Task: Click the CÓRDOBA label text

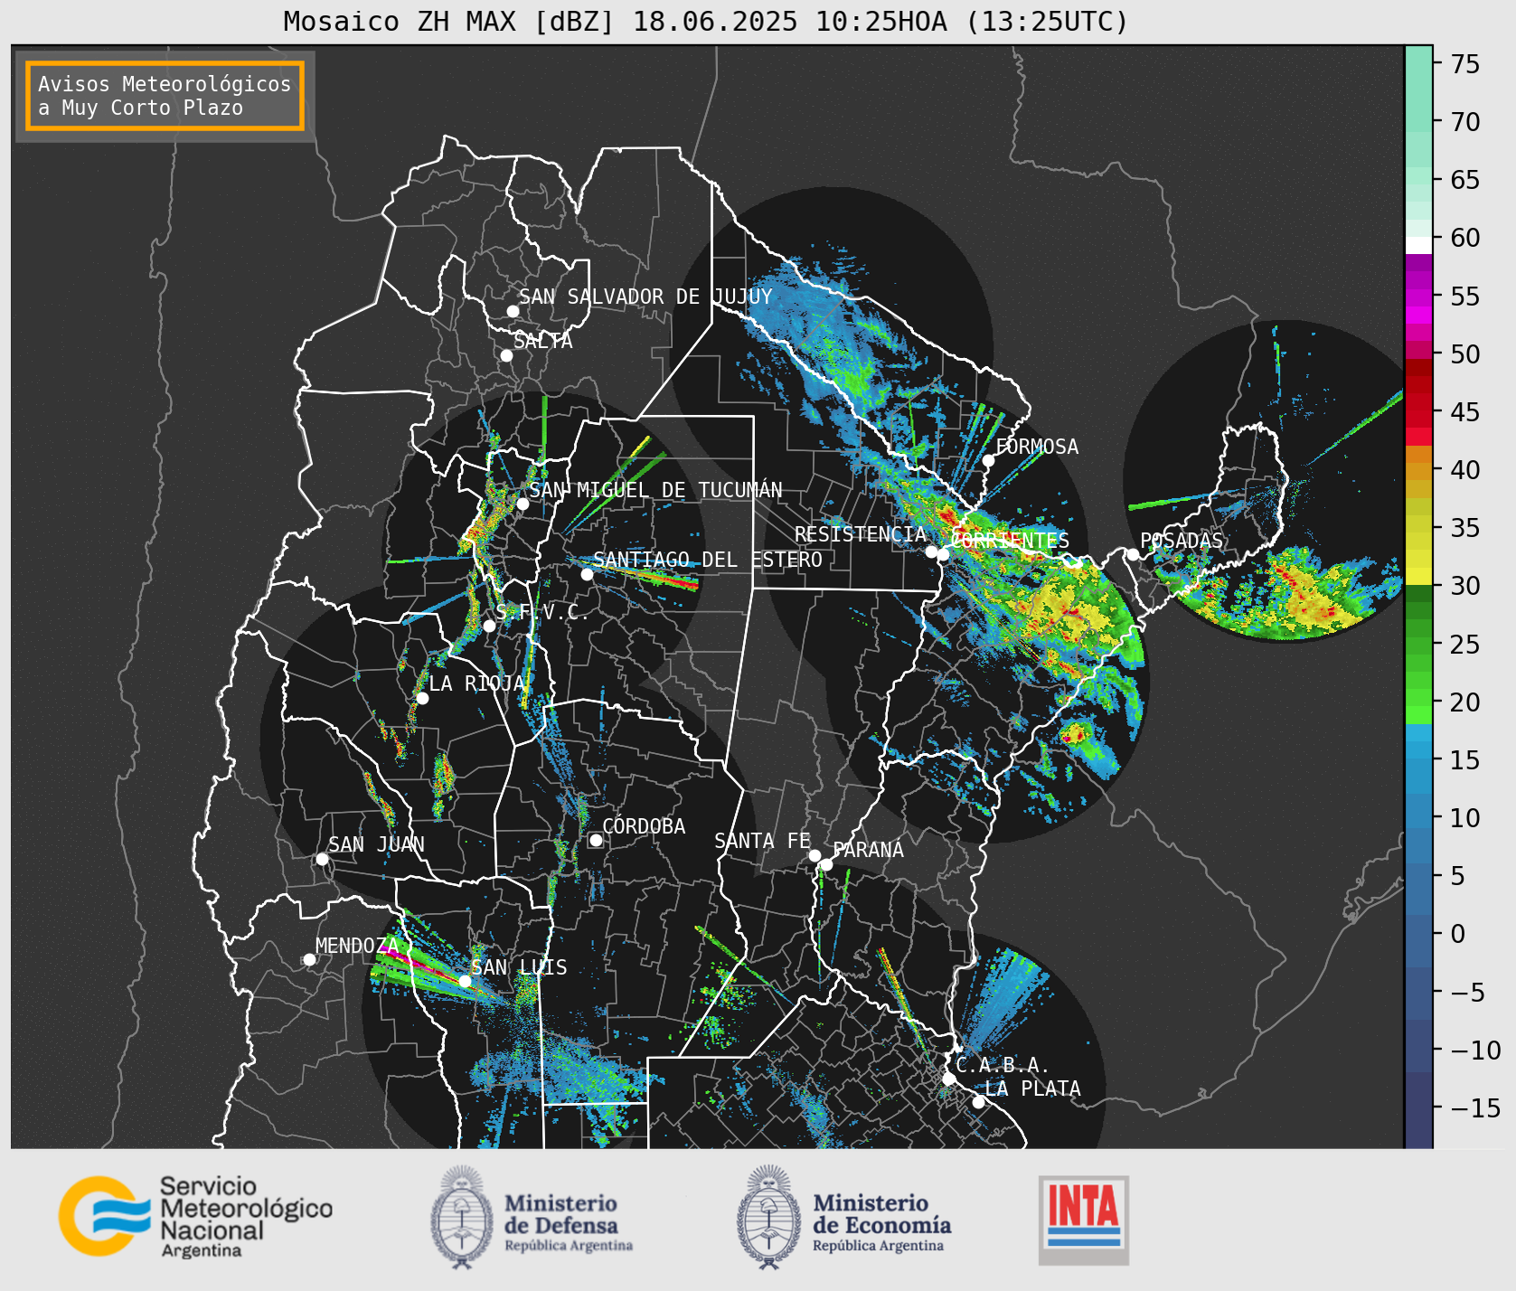Action: click(644, 826)
